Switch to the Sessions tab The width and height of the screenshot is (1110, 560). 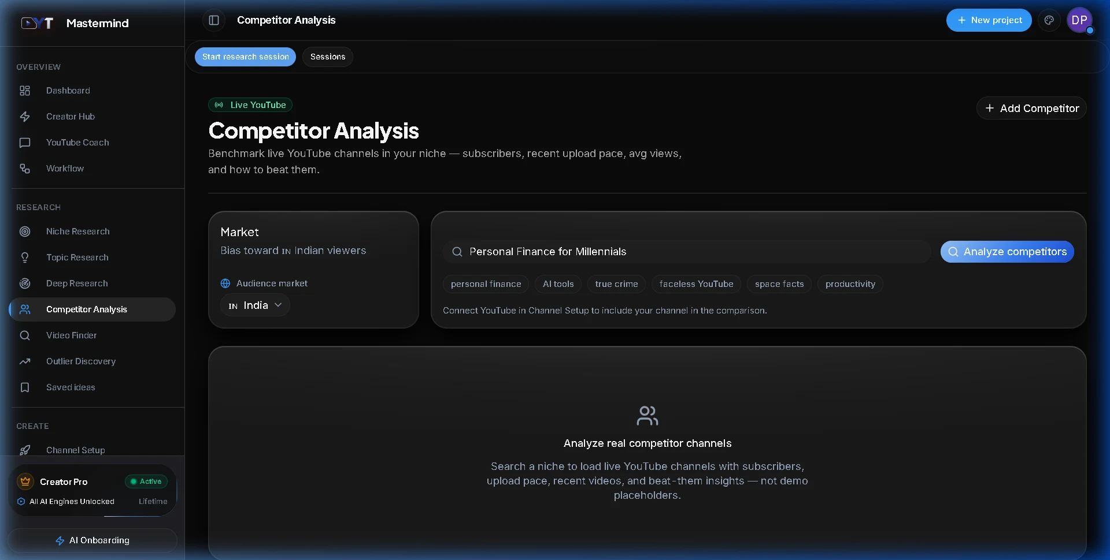(328, 57)
